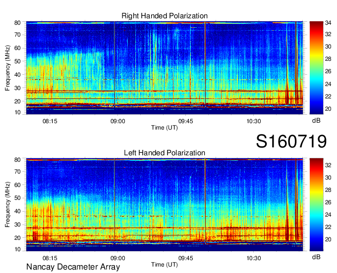Click the dB unit under upper color bar
This screenshot has height=273, width=337.
316,121
